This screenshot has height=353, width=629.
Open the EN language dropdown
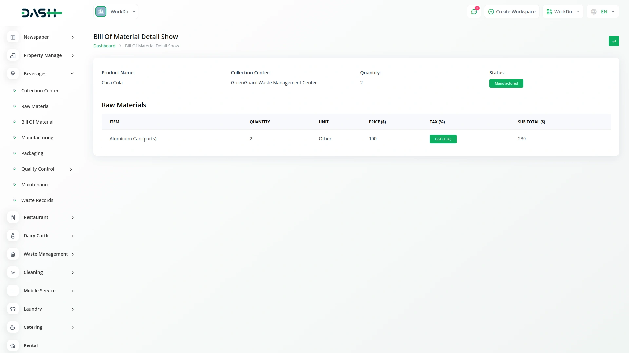(603, 12)
